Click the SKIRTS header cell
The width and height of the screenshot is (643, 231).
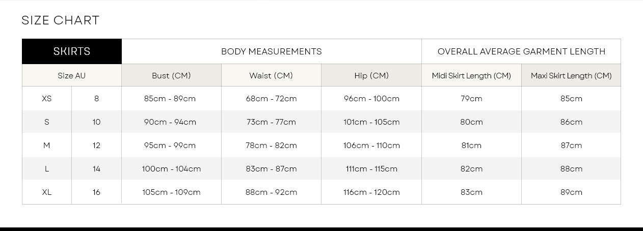pyautogui.click(x=72, y=51)
